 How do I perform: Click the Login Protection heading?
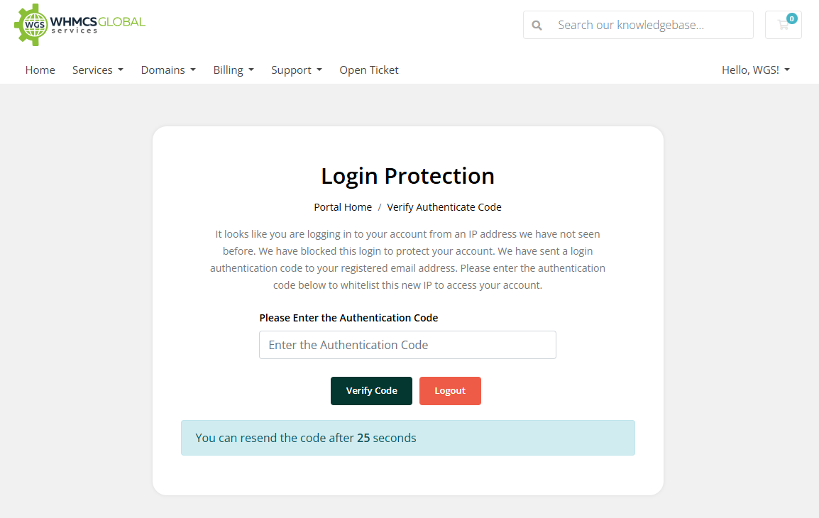point(407,176)
